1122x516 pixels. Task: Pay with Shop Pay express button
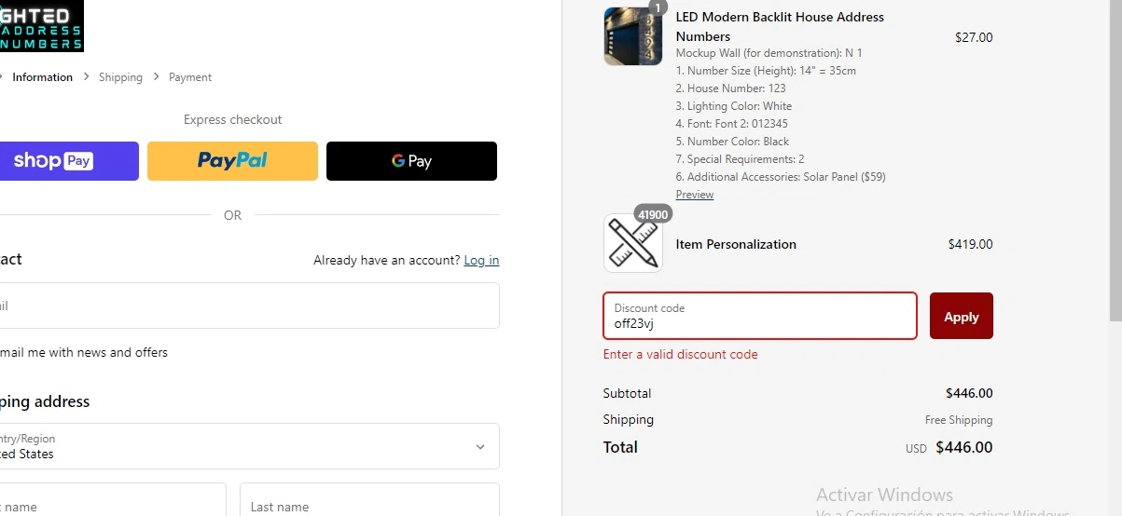69,161
